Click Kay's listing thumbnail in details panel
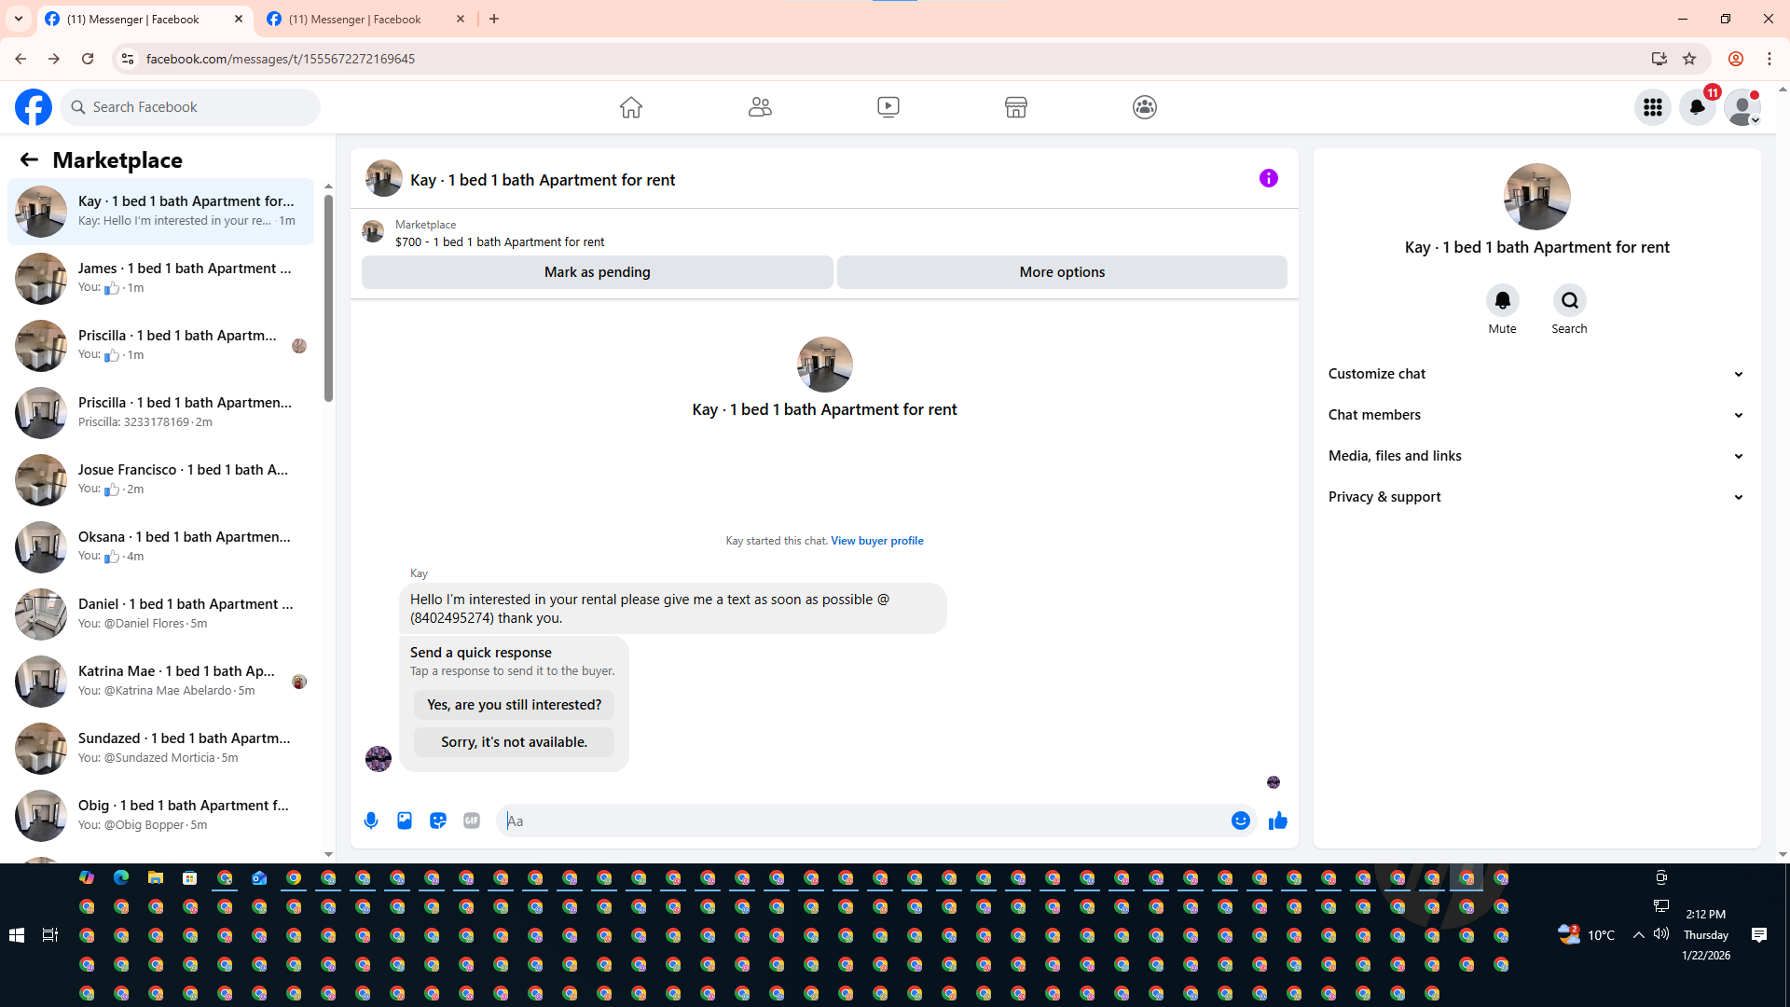Image resolution: width=1790 pixels, height=1007 pixels. coord(1537,197)
